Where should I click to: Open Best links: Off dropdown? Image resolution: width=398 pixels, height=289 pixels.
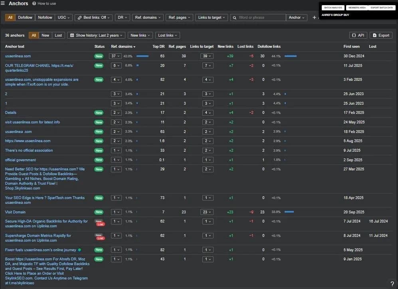93,18
